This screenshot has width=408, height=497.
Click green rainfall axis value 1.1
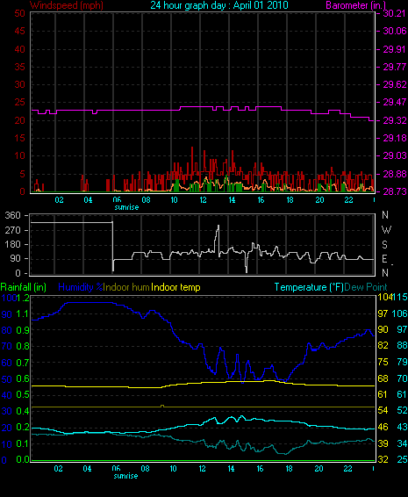pyautogui.click(x=23, y=314)
